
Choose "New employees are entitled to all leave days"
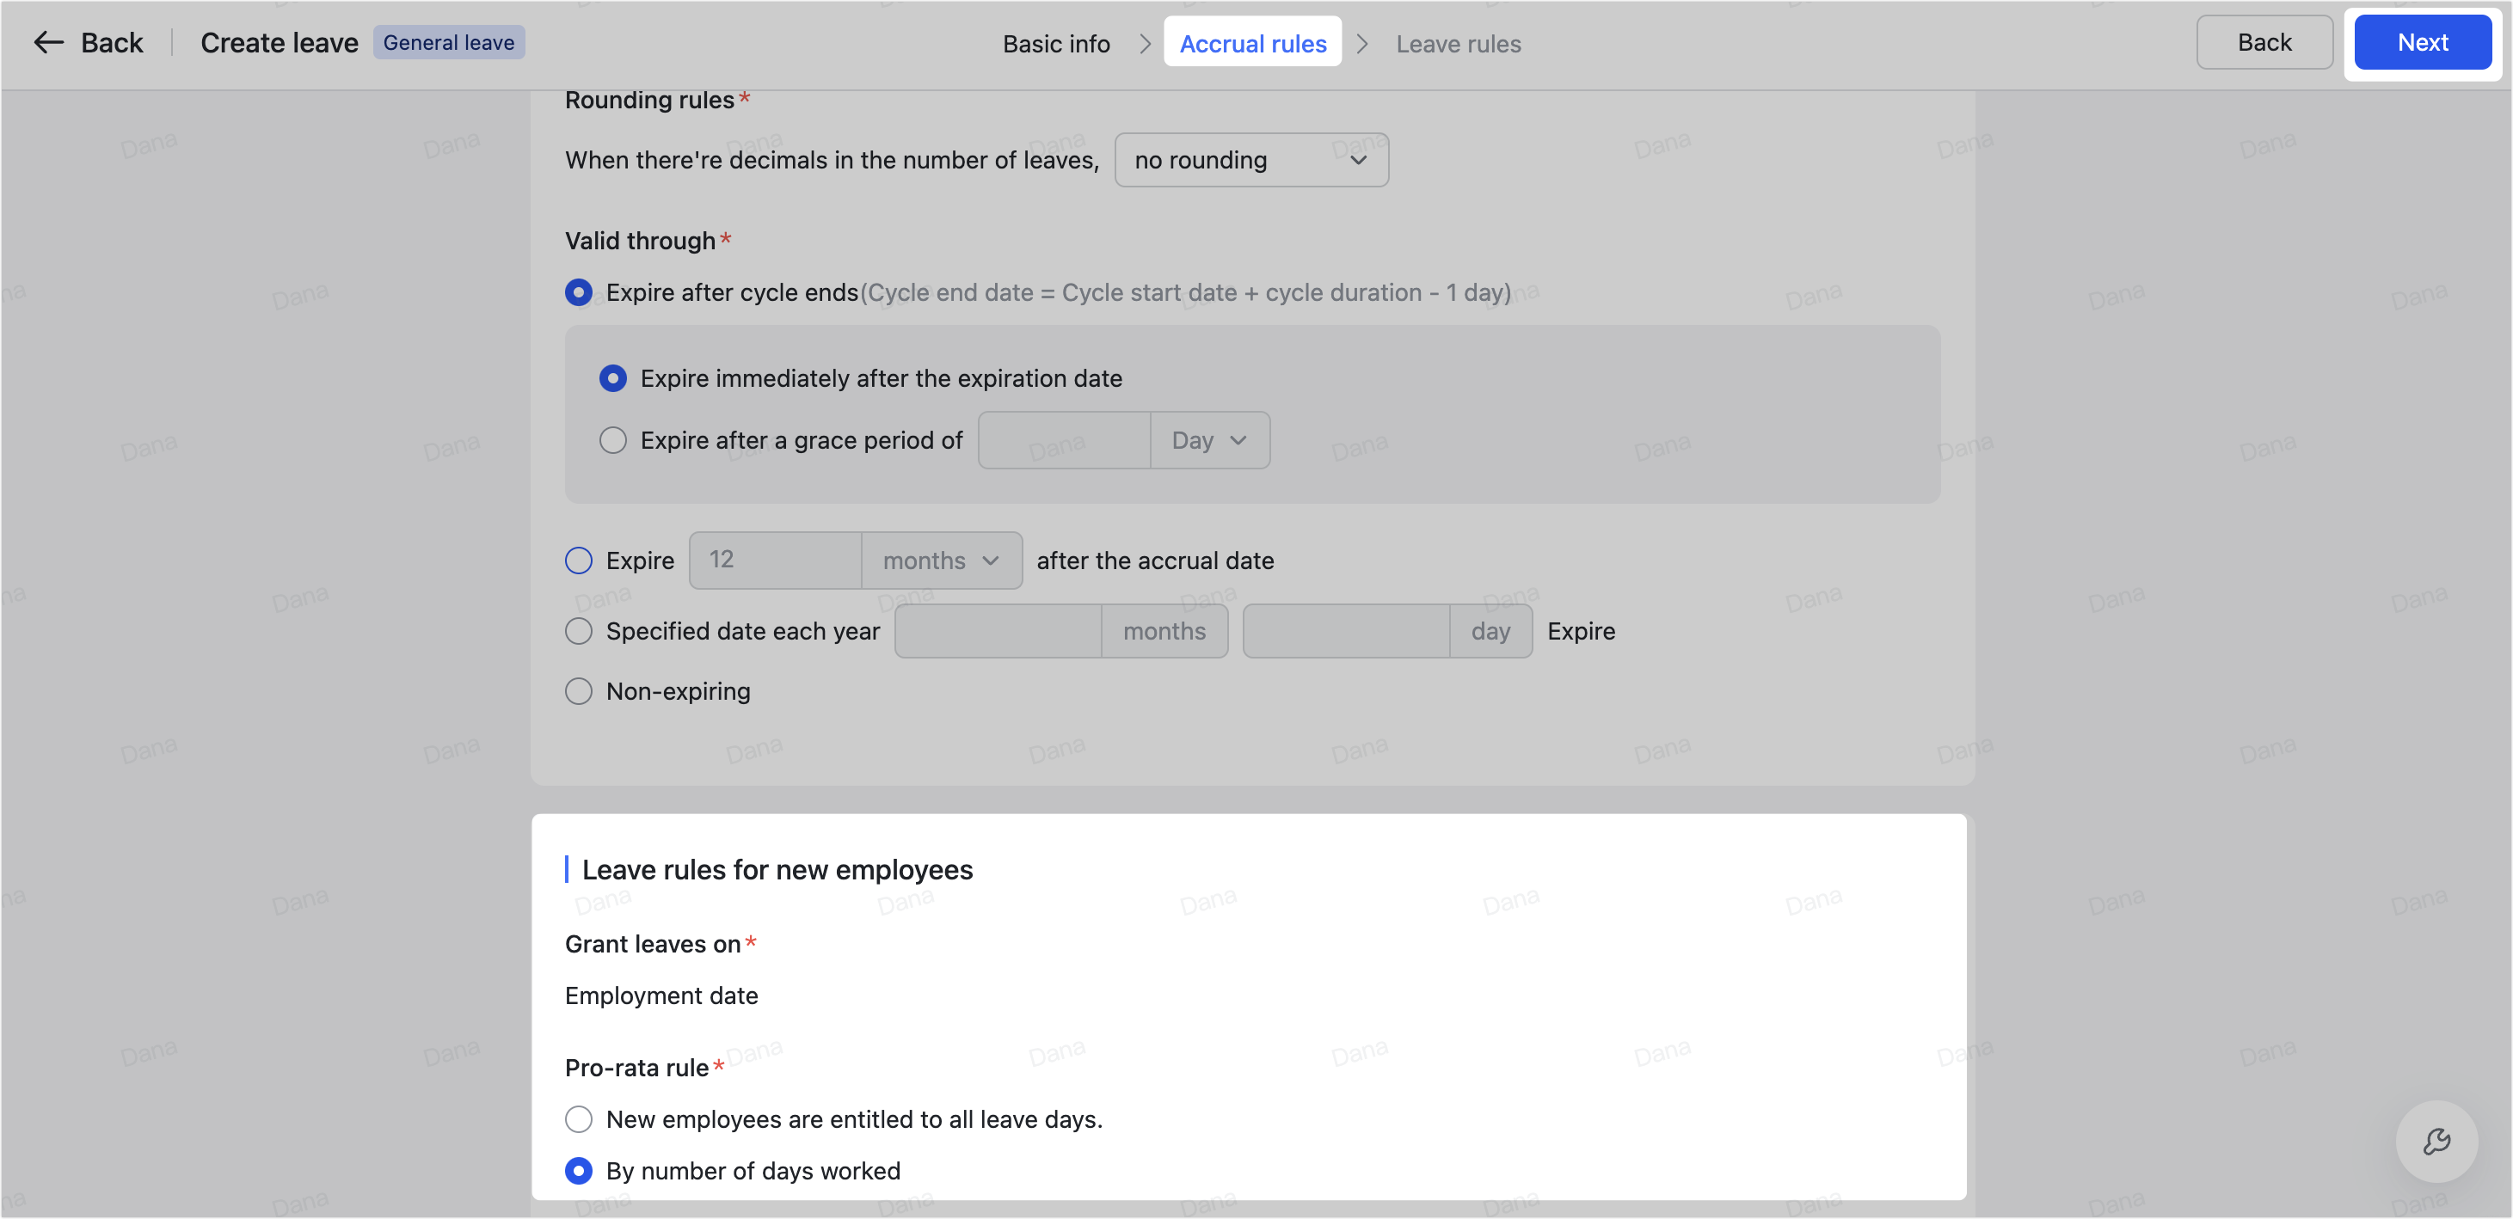coord(579,1118)
